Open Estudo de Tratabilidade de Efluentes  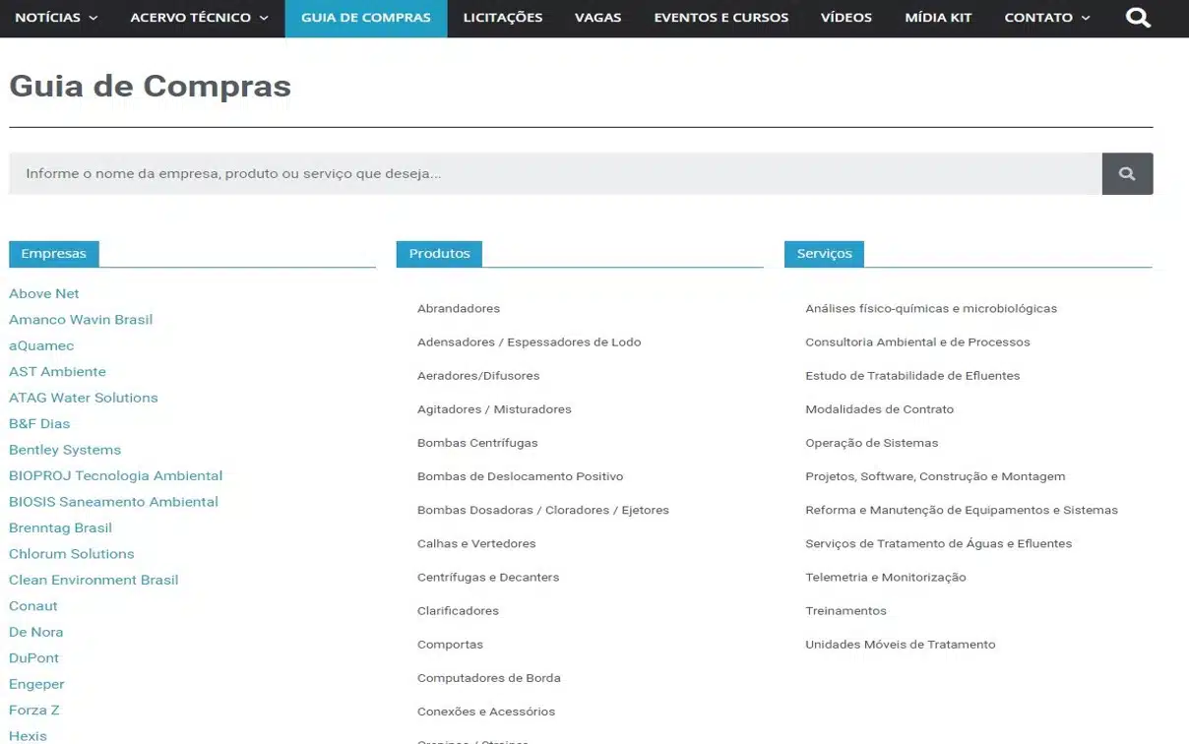click(x=912, y=376)
